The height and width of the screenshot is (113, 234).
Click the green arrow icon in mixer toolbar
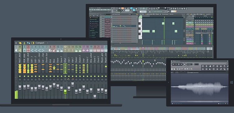pos(24,43)
